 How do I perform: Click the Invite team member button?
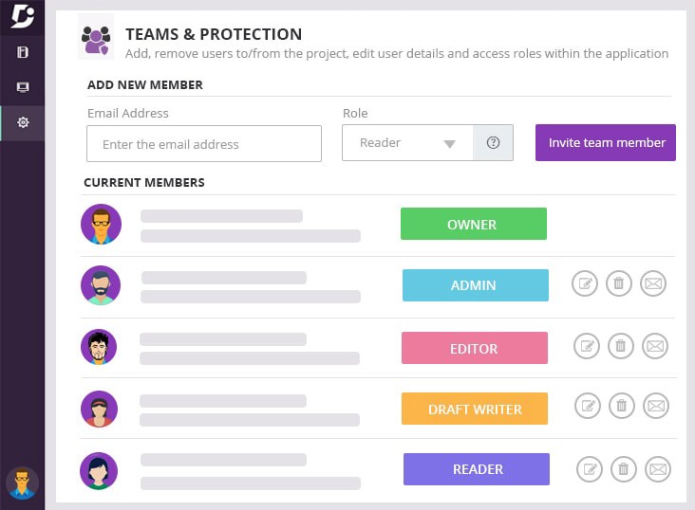coord(606,143)
